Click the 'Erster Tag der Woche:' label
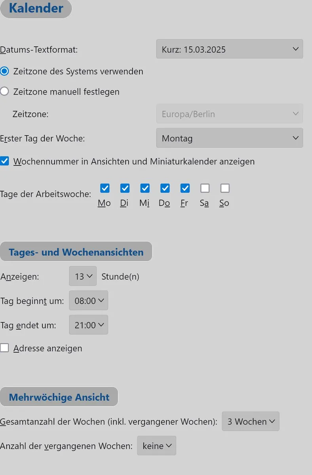The image size is (312, 475). click(x=42, y=139)
